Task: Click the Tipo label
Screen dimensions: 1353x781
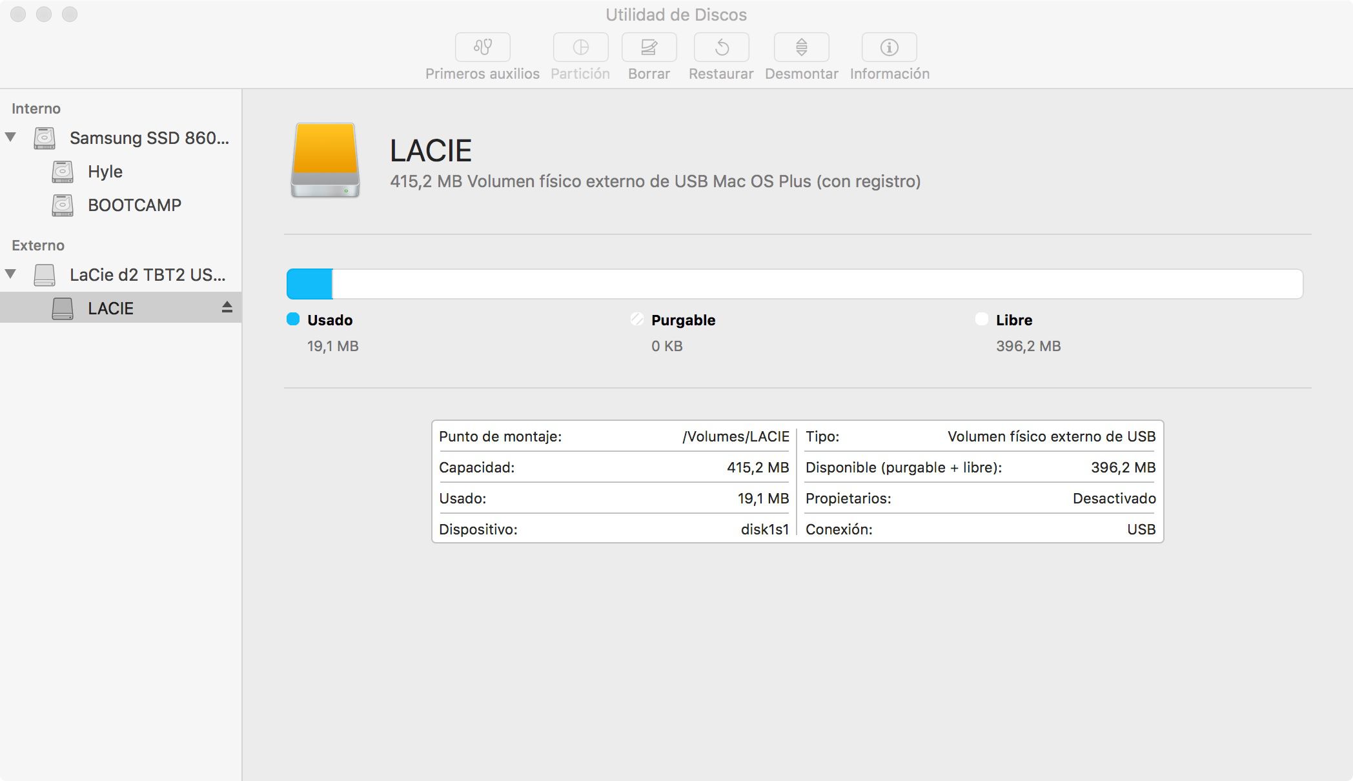Action: pos(822,436)
